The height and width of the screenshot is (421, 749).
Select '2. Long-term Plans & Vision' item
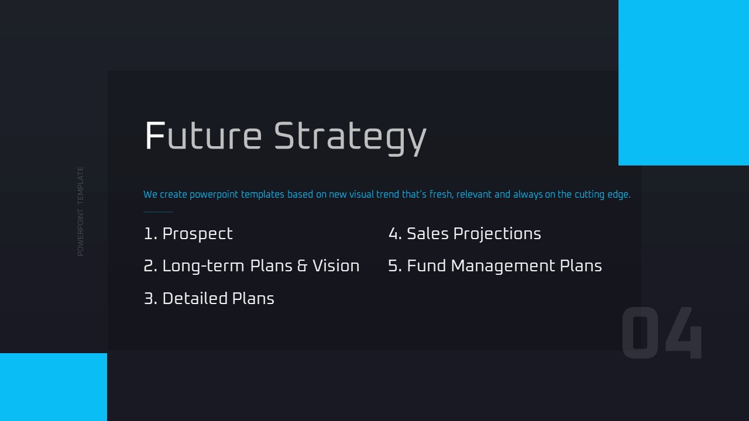[252, 266]
